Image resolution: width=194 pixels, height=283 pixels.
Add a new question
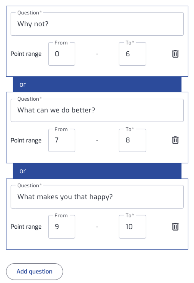(35, 272)
